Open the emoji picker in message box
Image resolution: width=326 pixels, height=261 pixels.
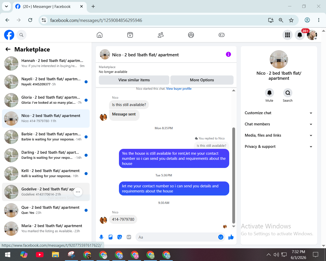221,237
